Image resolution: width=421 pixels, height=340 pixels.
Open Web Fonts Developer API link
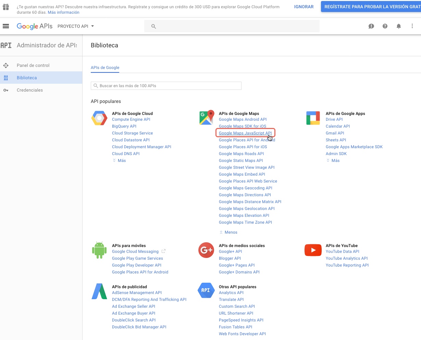tap(242, 334)
